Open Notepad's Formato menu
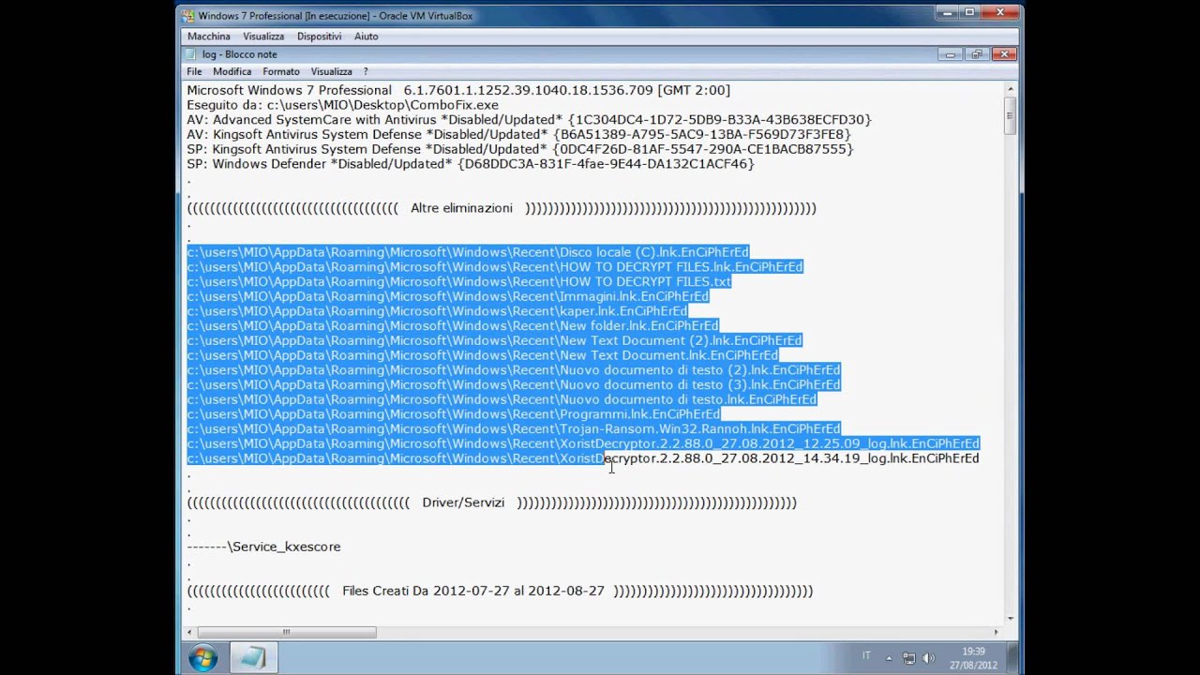Viewport: 1200px width, 675px height. click(281, 71)
